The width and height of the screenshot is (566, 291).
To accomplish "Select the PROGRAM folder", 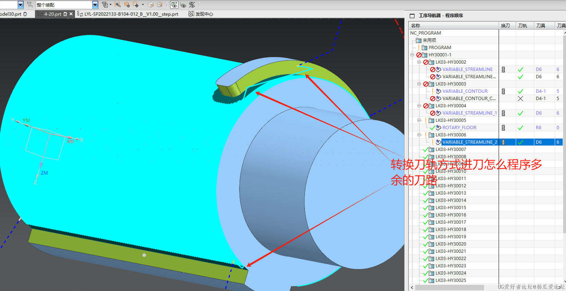I will 440,48.
